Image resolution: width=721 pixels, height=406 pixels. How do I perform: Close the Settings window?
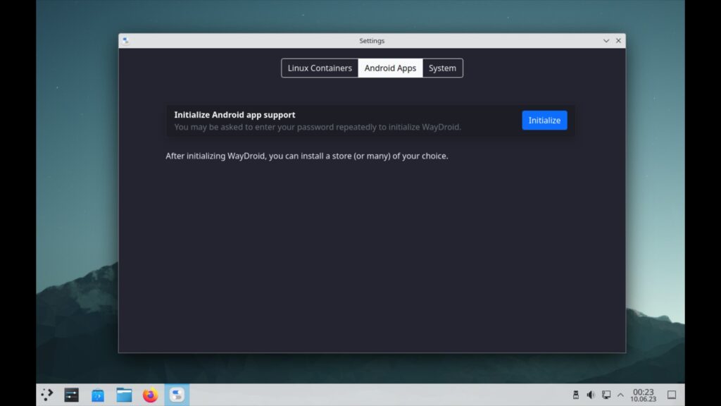[x=618, y=40]
